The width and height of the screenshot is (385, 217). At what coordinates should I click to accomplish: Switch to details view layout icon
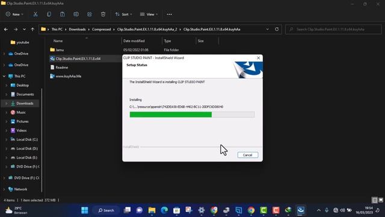[375, 200]
